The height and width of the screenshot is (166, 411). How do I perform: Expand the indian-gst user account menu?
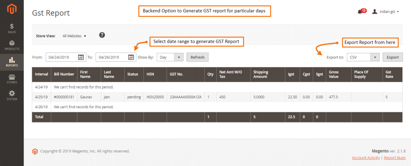(x=386, y=12)
